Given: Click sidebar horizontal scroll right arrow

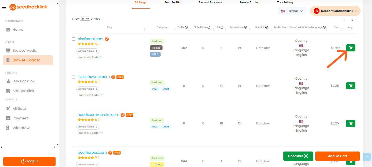Looking at the screenshot, I should [54, 147].
